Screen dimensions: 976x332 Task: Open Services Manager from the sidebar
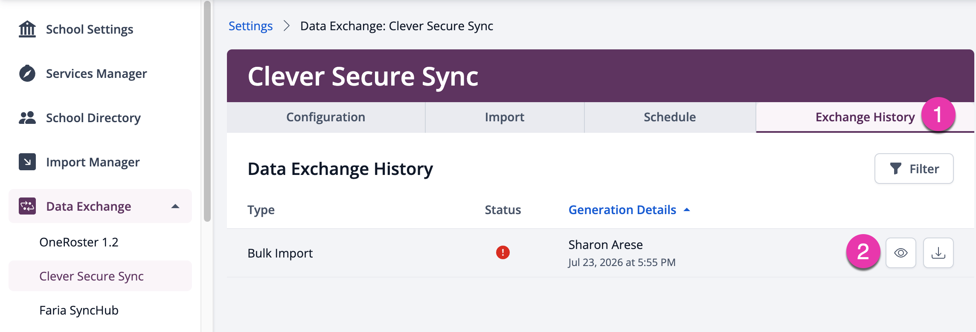(96, 74)
